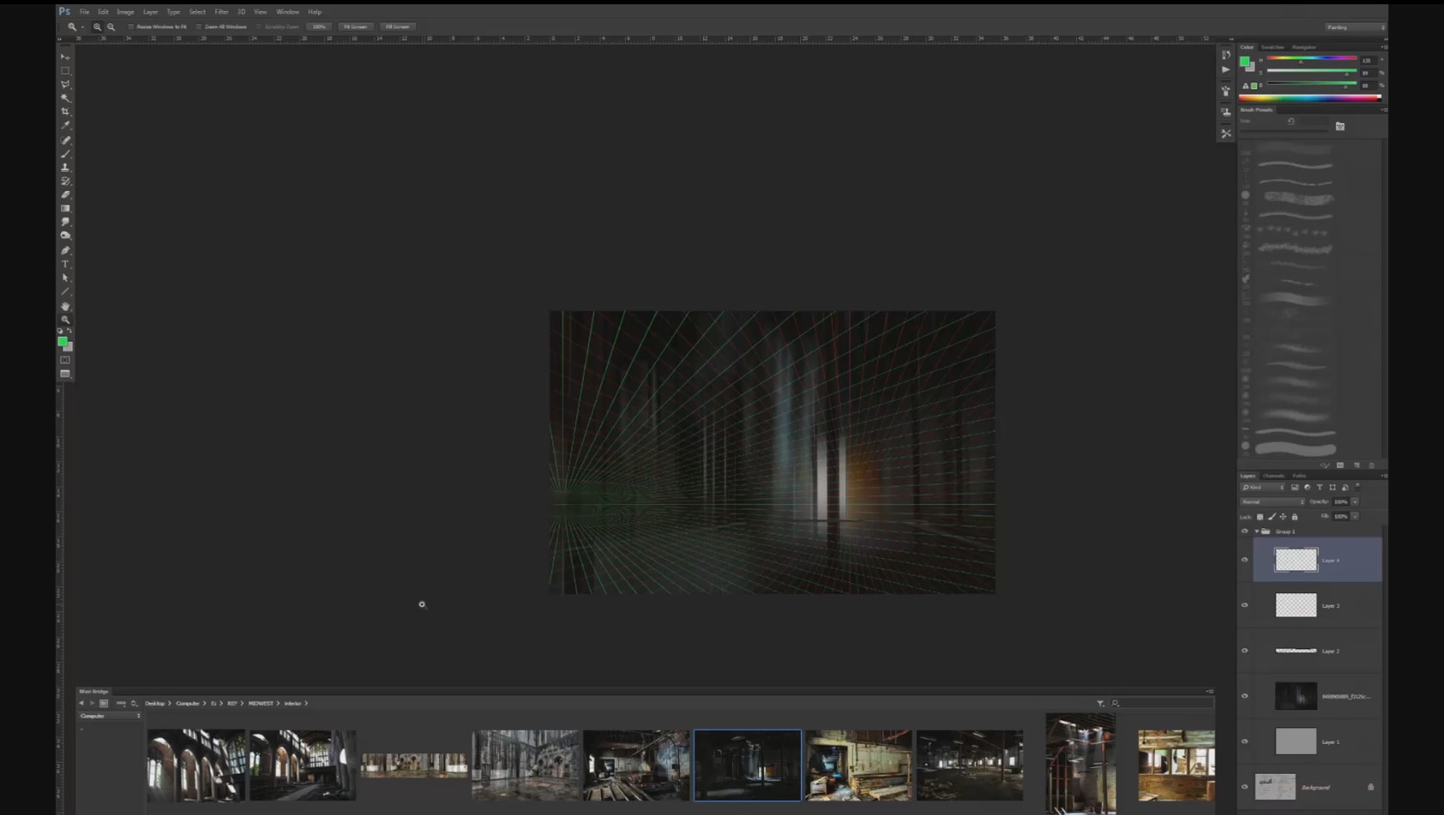This screenshot has width=1444, height=815.
Task: Switch to the Swatches tab
Action: 1272,47
